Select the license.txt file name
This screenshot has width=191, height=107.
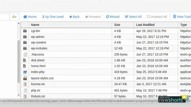[38, 84]
